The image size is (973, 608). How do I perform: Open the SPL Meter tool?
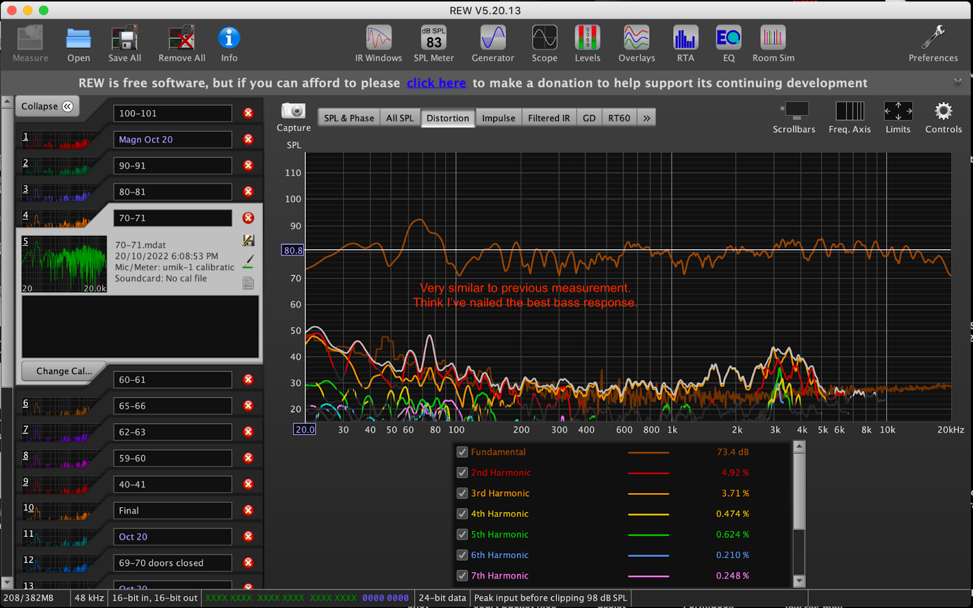[434, 44]
